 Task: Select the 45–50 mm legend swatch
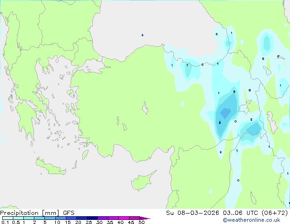point(134,218)
